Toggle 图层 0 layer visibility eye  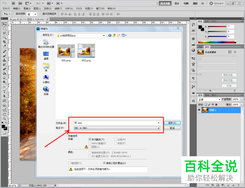pyautogui.click(x=199, y=110)
